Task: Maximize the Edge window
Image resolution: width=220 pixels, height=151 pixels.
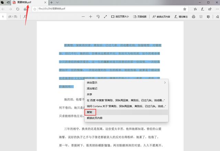Action: pos(208,2)
